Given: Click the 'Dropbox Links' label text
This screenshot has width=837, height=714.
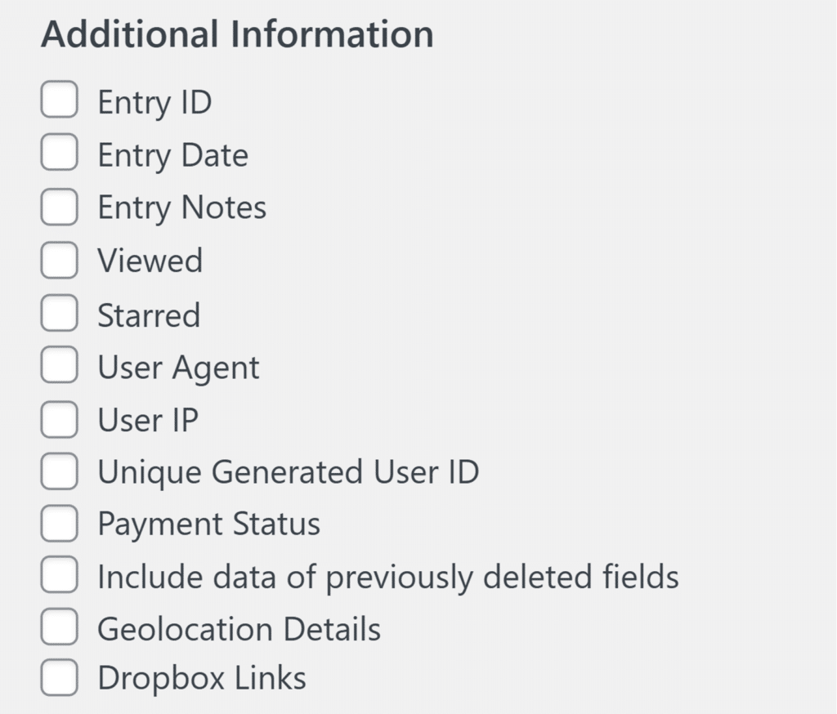Looking at the screenshot, I should click(201, 678).
